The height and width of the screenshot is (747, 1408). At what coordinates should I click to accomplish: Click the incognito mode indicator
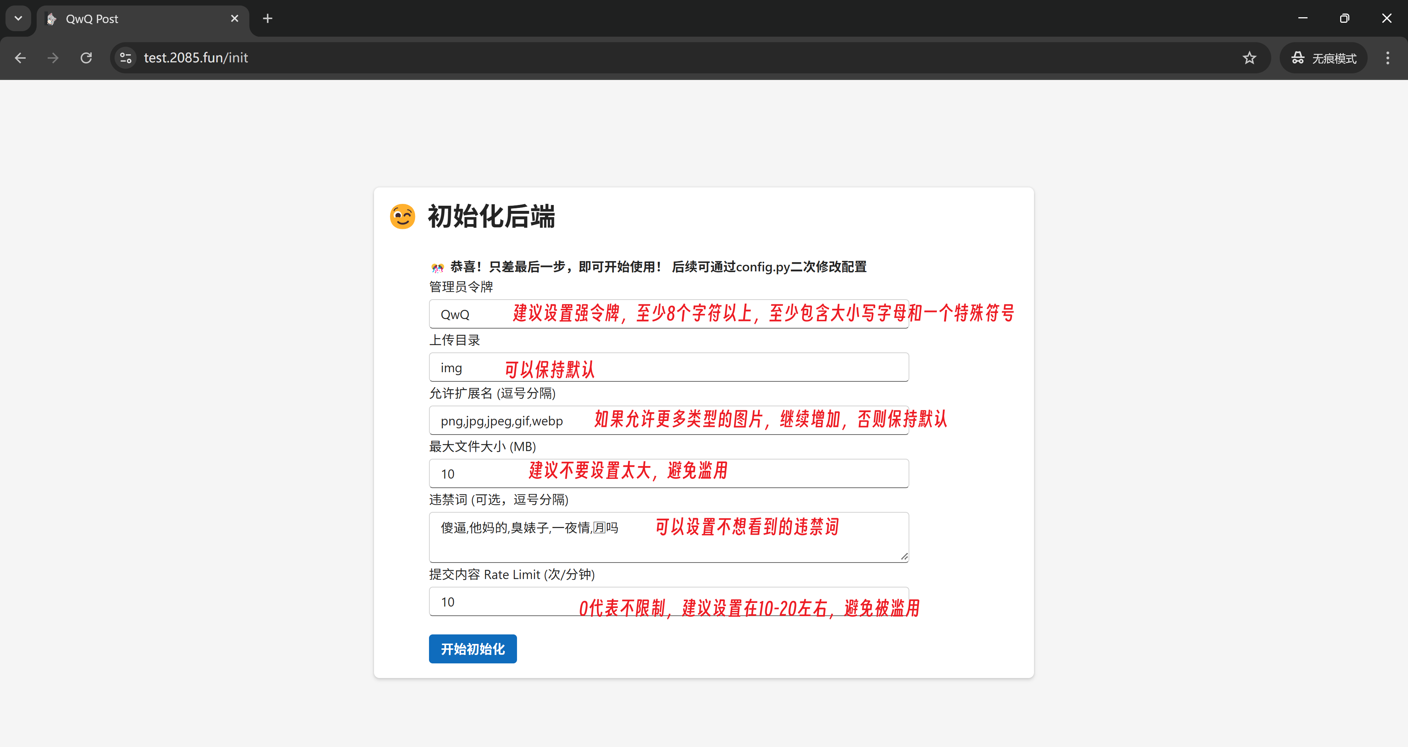pos(1323,58)
